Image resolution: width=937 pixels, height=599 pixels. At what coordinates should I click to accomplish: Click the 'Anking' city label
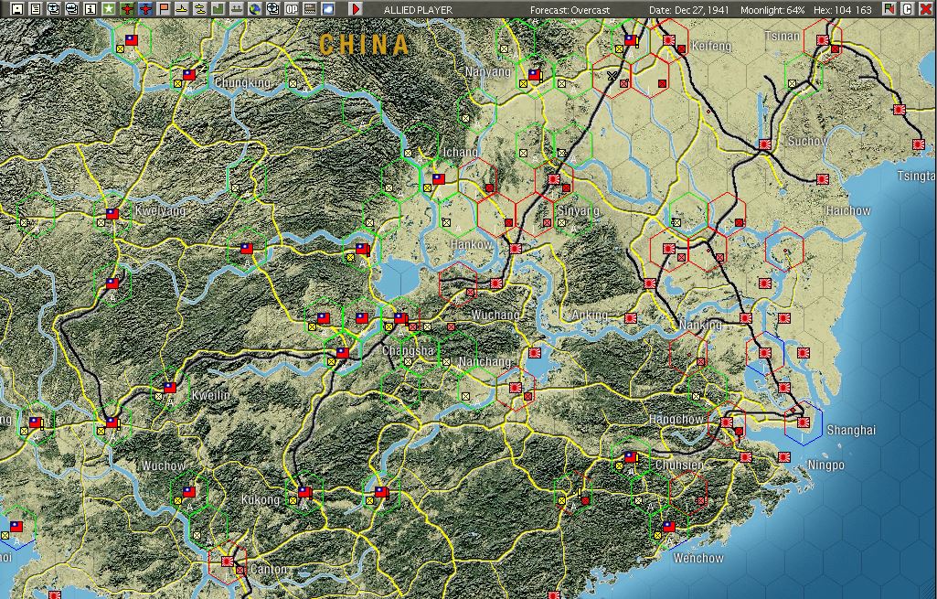(590, 315)
